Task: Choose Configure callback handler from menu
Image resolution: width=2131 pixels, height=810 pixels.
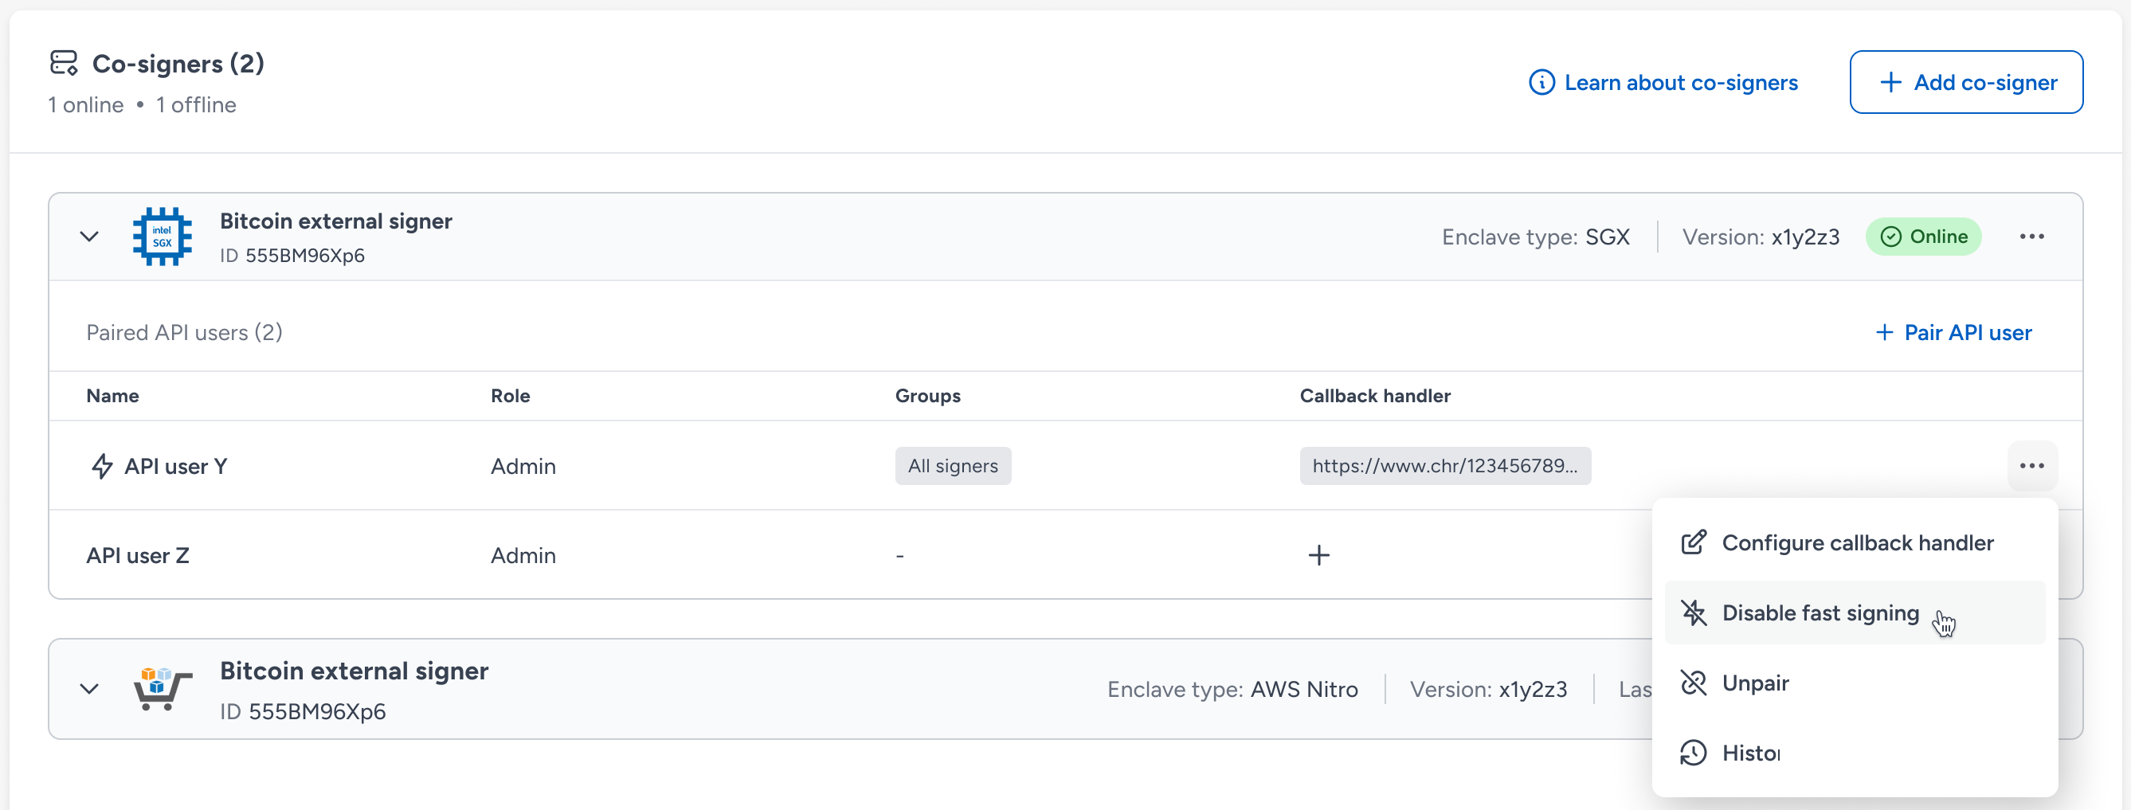Action: point(1854,542)
